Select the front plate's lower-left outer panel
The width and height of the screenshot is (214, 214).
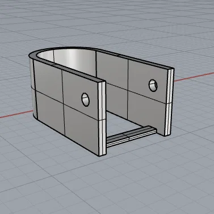(51, 112)
